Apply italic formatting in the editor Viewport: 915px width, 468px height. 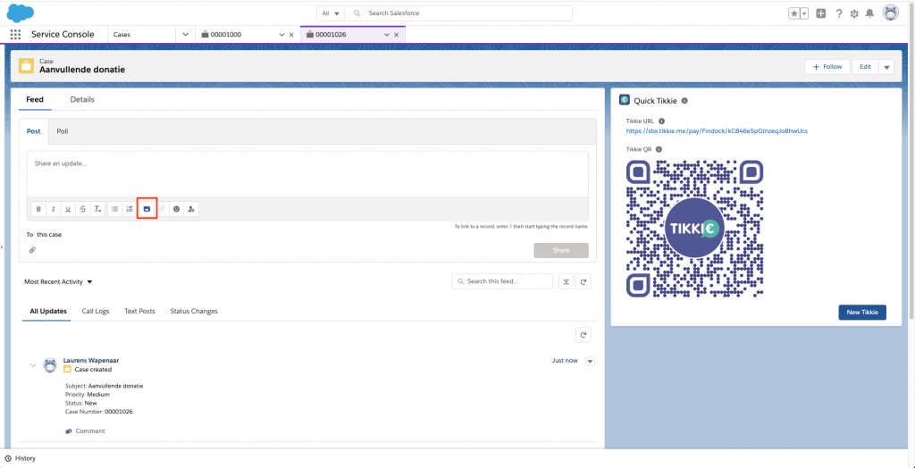coord(53,209)
